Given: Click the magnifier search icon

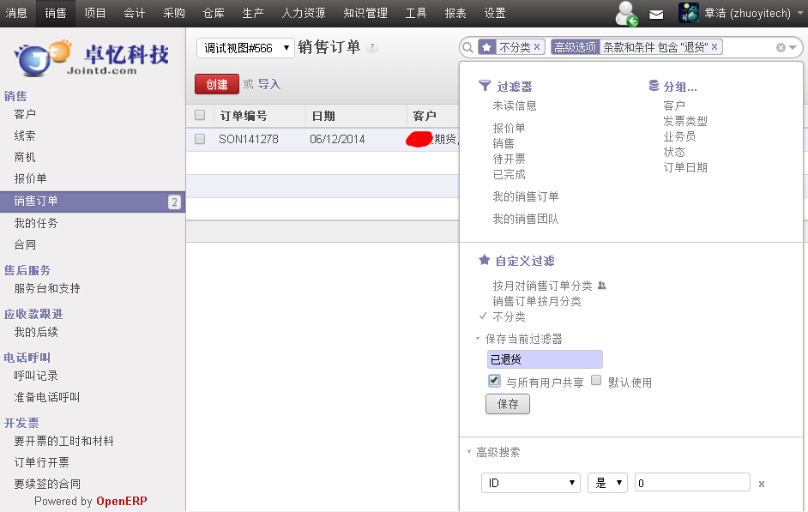Looking at the screenshot, I should click(468, 47).
